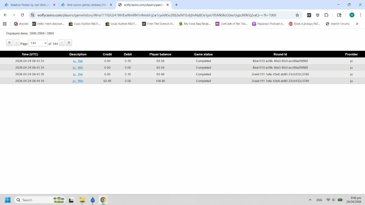
Task: Click the browser back arrow
Action: click(x=5, y=15)
